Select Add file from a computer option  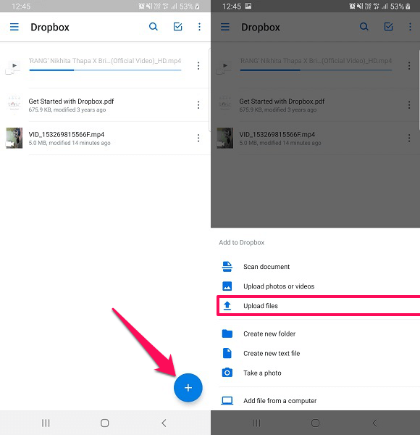click(x=315, y=401)
